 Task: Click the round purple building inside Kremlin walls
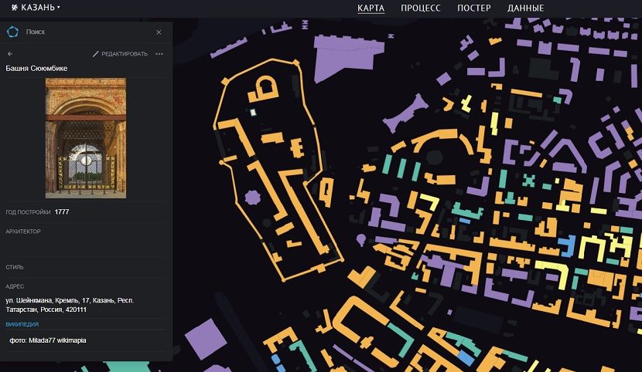(x=252, y=198)
